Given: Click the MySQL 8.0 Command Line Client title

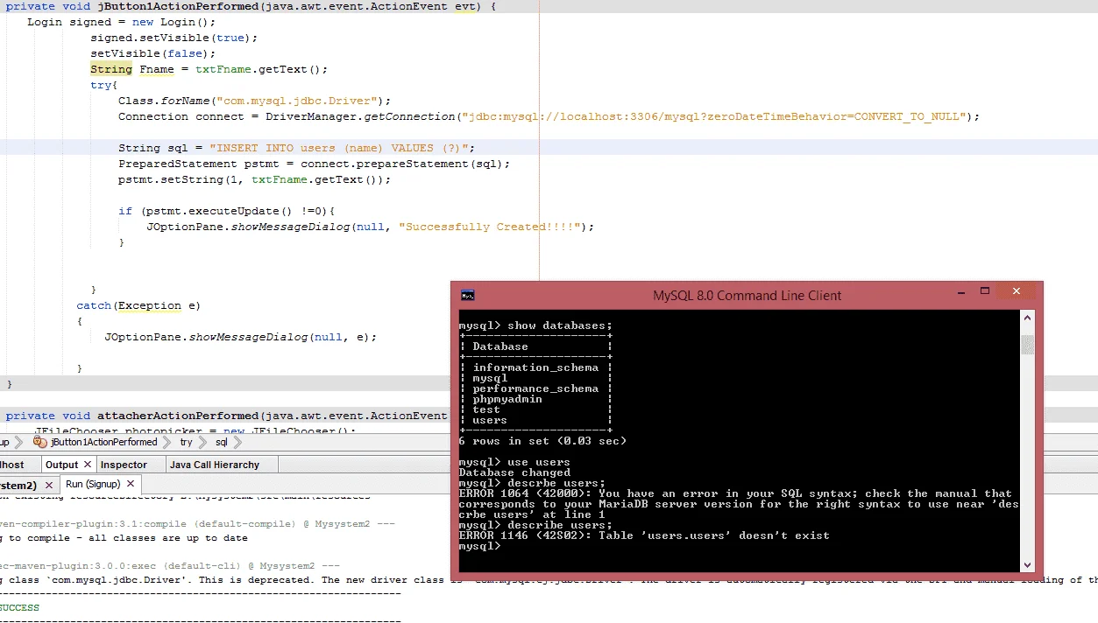Looking at the screenshot, I should point(747,296).
